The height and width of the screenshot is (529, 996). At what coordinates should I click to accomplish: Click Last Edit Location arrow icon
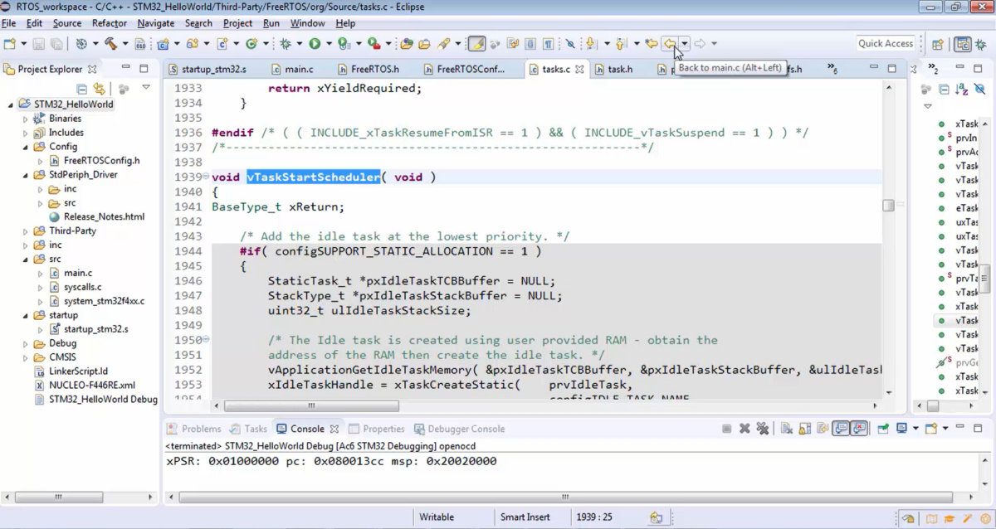[652, 44]
